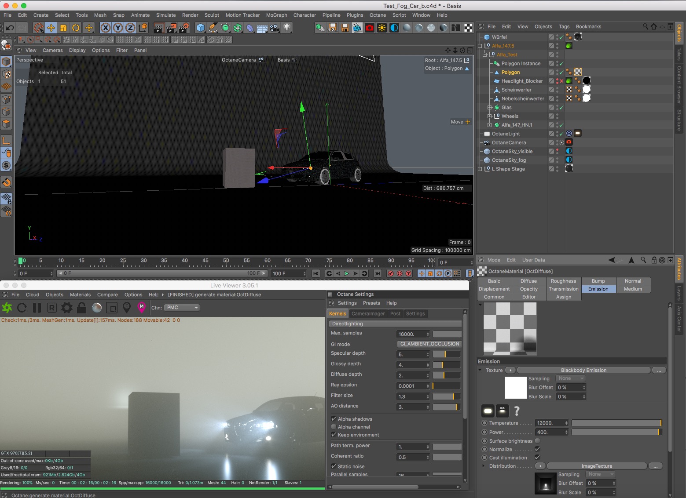
Task: Pause rendering in the Live Viewer
Action: [x=37, y=308]
